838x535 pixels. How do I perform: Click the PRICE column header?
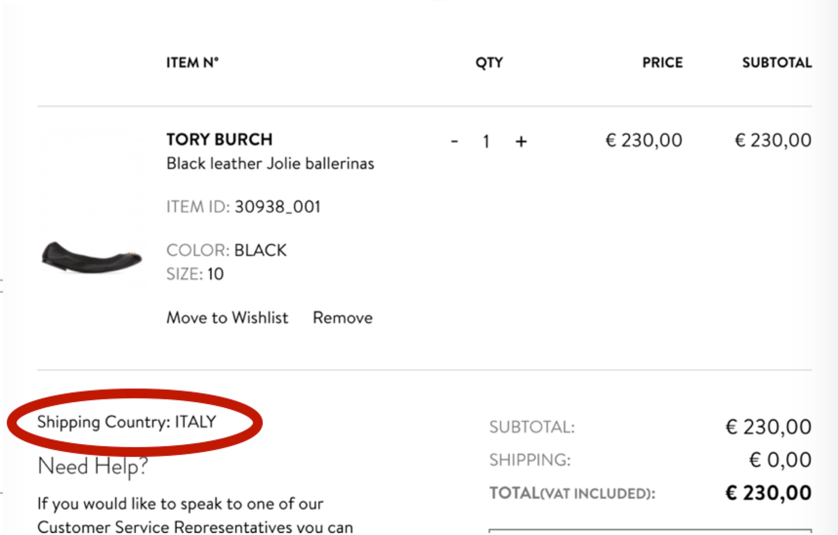662,62
